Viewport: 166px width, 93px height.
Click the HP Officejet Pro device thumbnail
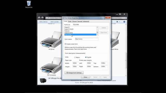43,81
